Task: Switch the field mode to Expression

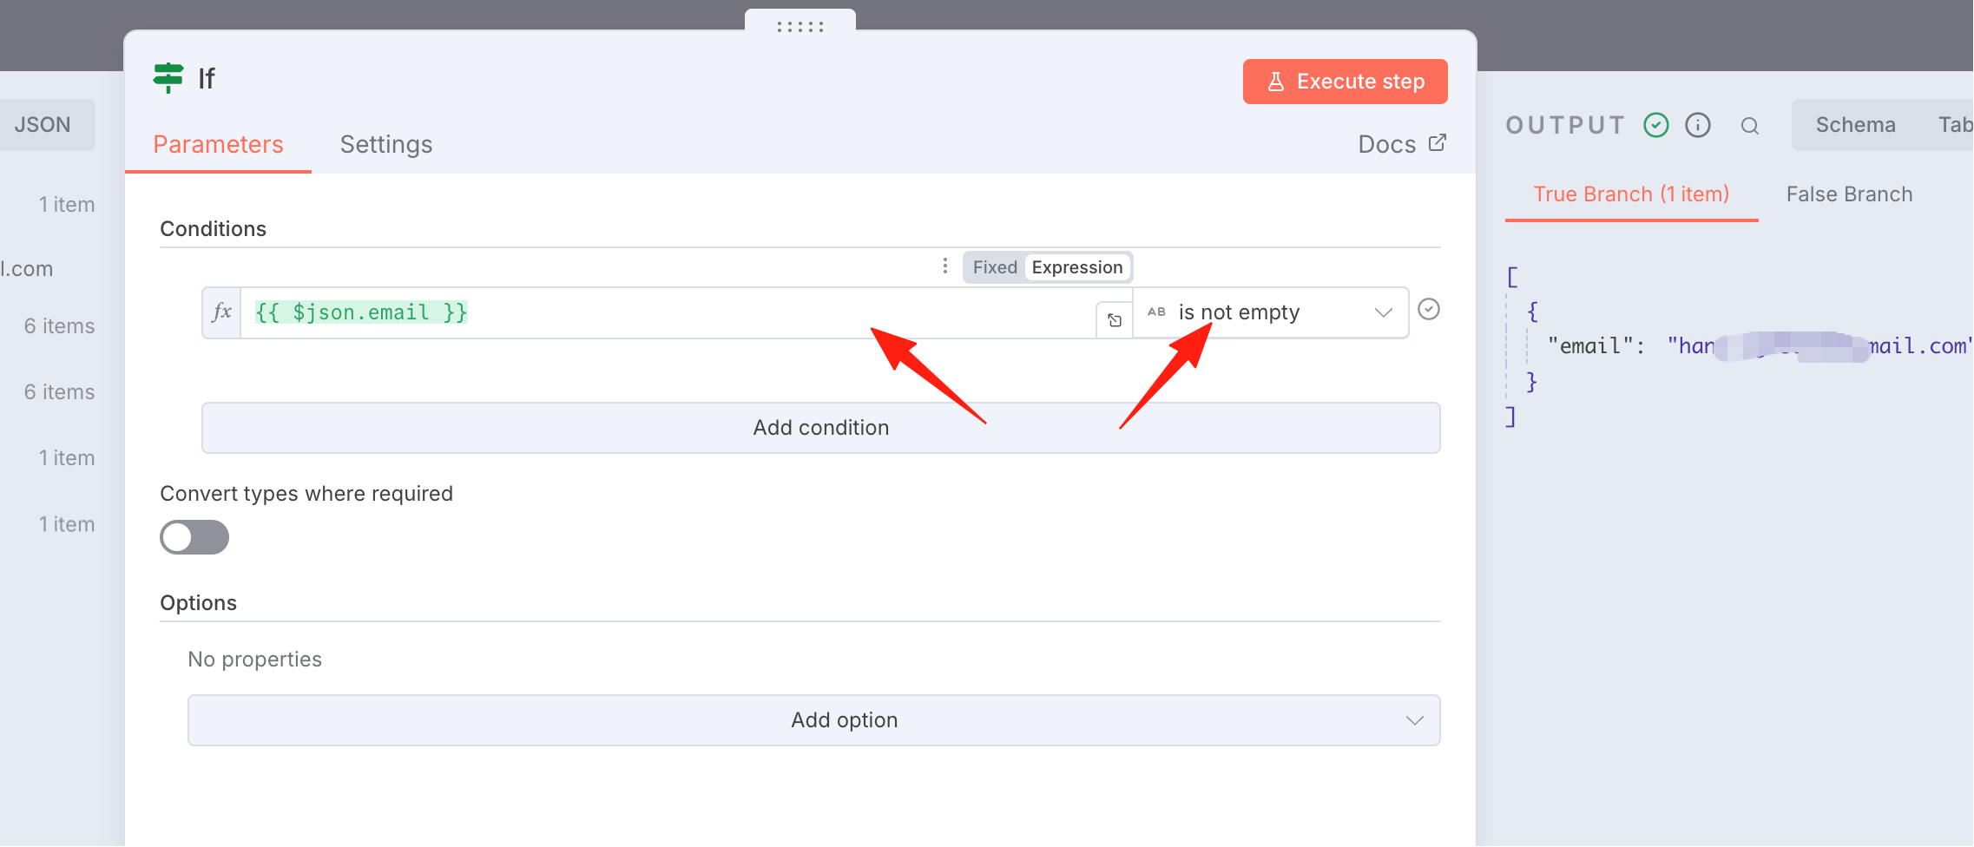Action: click(x=1077, y=267)
